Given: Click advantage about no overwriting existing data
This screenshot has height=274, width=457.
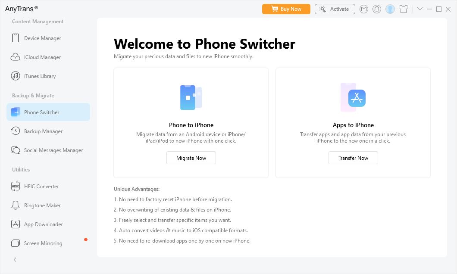Looking at the screenshot, I should (172, 210).
